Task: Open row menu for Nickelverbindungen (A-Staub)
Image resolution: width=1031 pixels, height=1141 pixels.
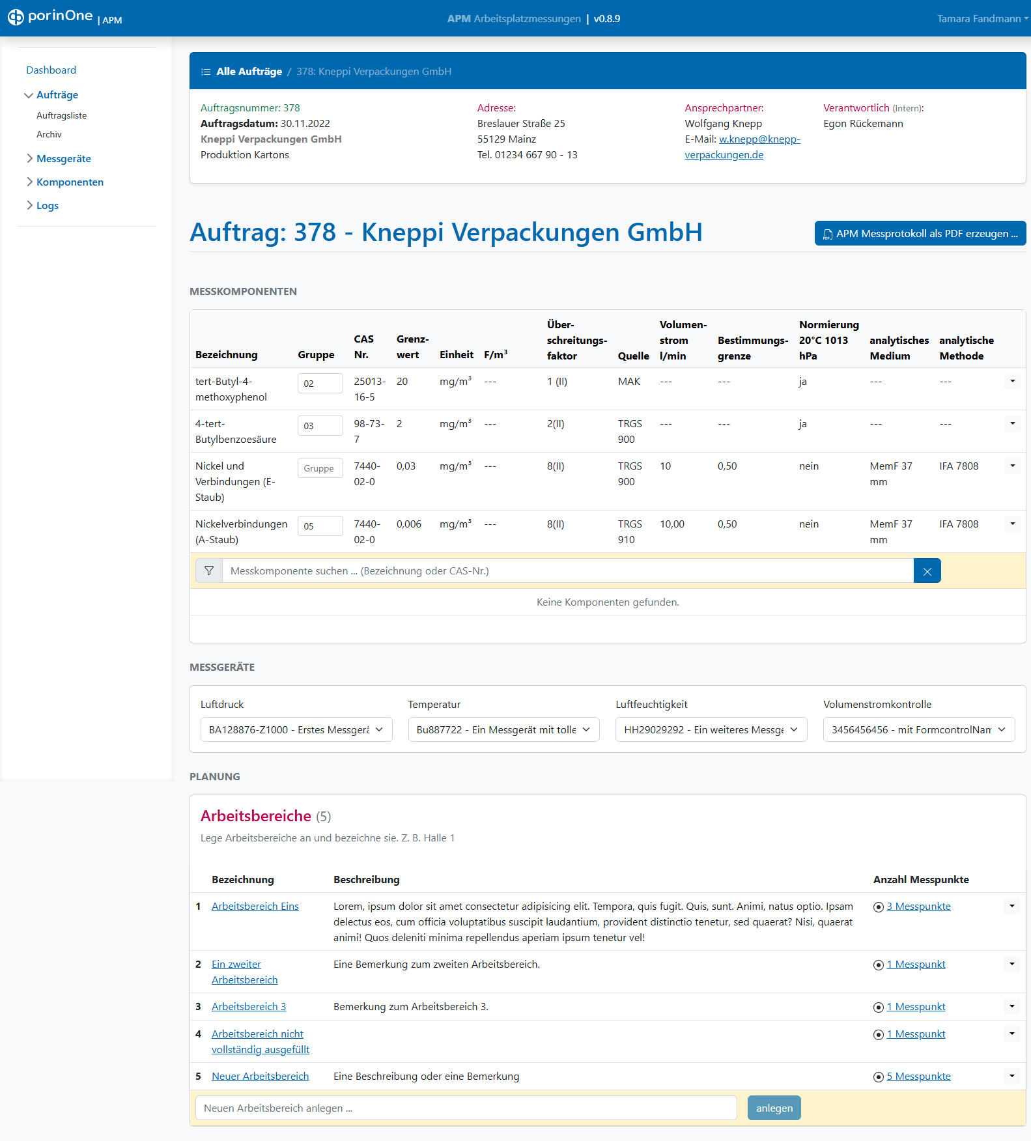Action: 1012,524
